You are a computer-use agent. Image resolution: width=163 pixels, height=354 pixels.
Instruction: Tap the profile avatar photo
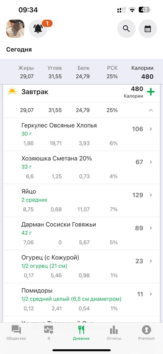[x=15, y=29]
